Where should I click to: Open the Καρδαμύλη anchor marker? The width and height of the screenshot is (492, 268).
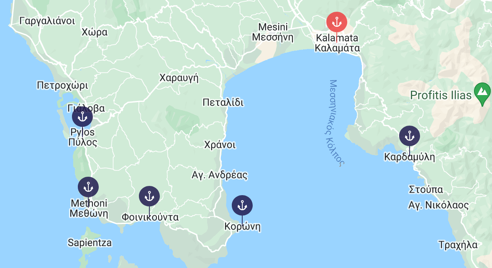click(x=410, y=136)
